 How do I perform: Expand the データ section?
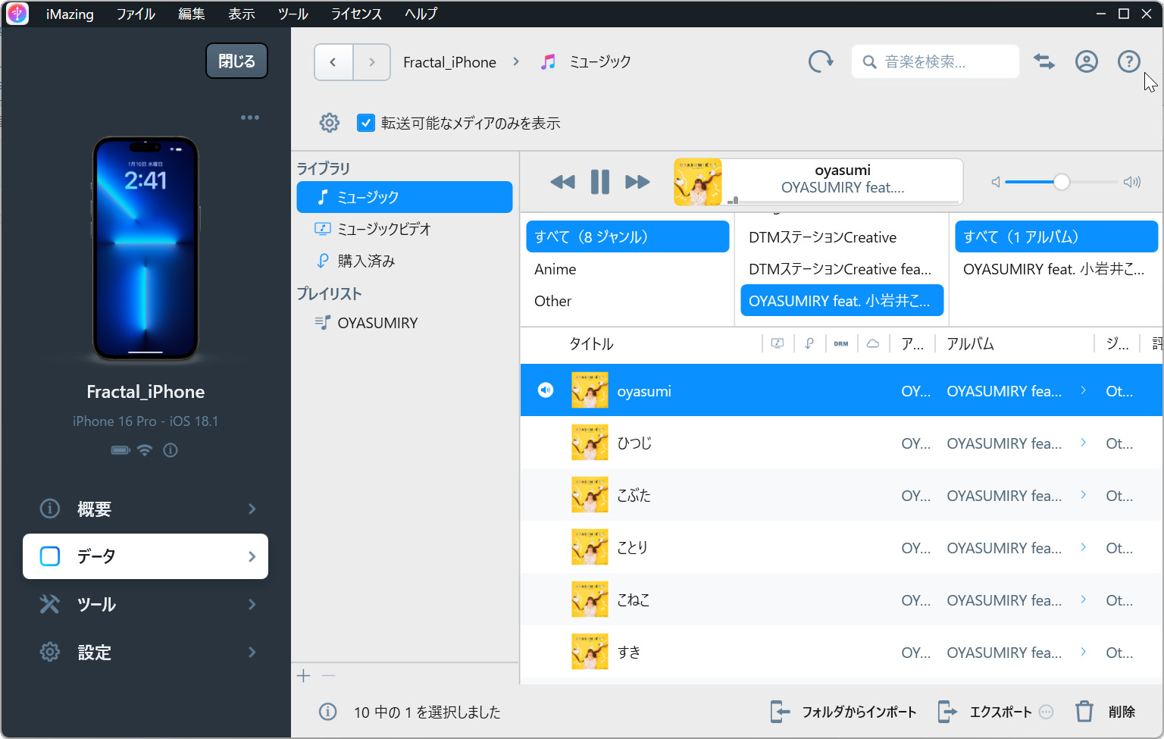click(145, 556)
